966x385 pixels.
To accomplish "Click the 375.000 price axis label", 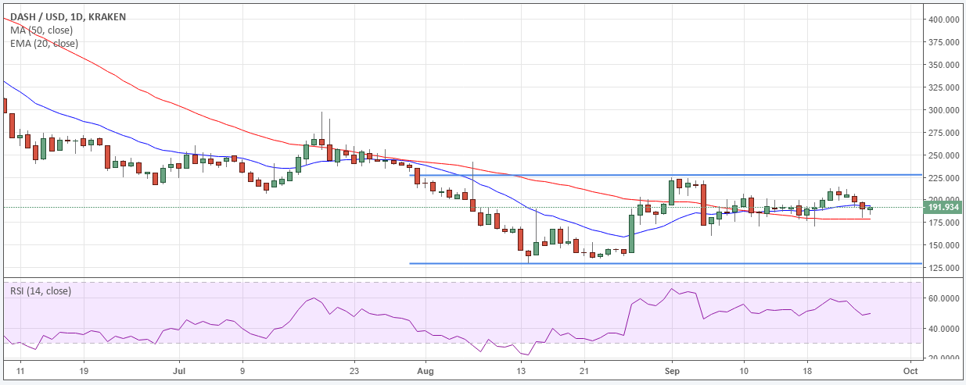I will coord(943,42).
